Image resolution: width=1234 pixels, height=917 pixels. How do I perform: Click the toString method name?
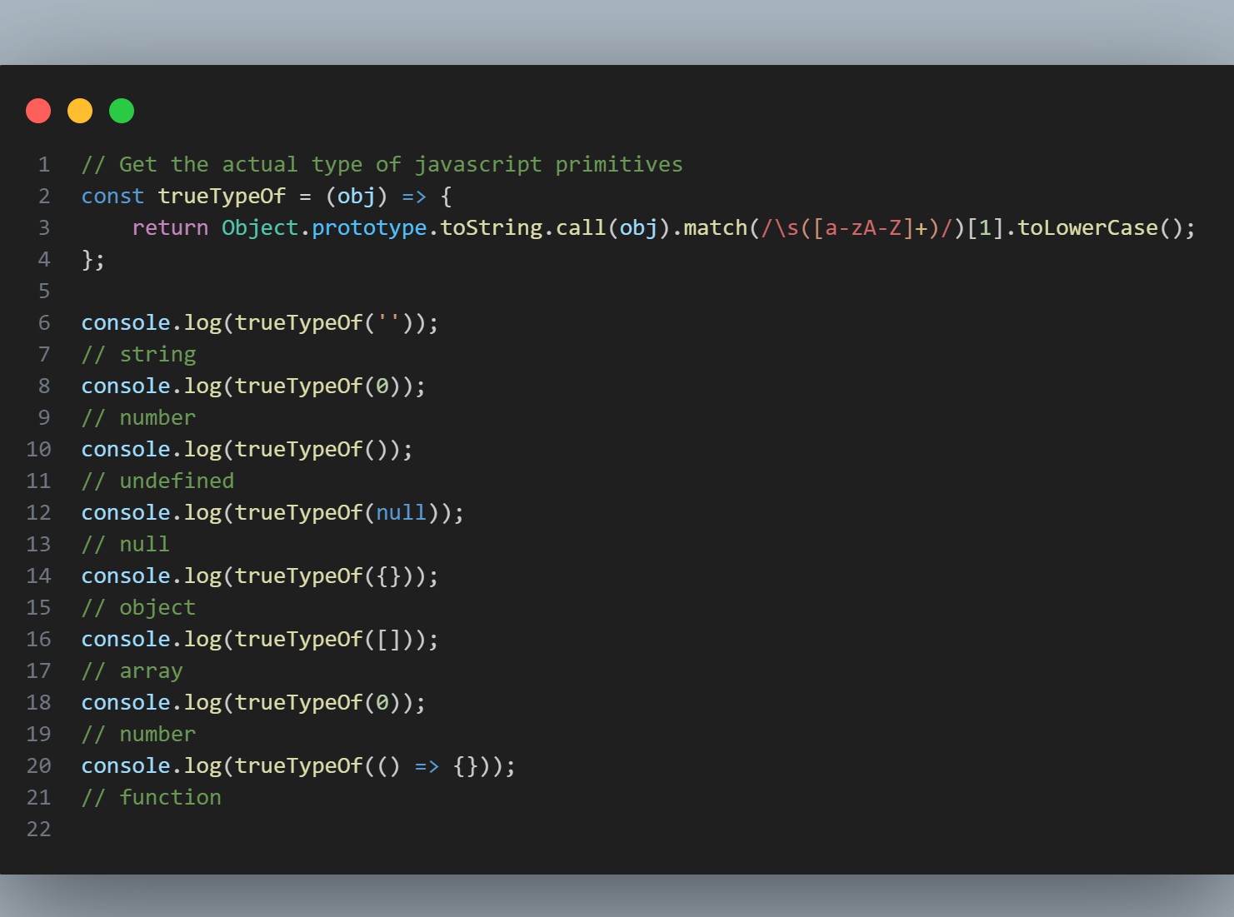pos(491,228)
